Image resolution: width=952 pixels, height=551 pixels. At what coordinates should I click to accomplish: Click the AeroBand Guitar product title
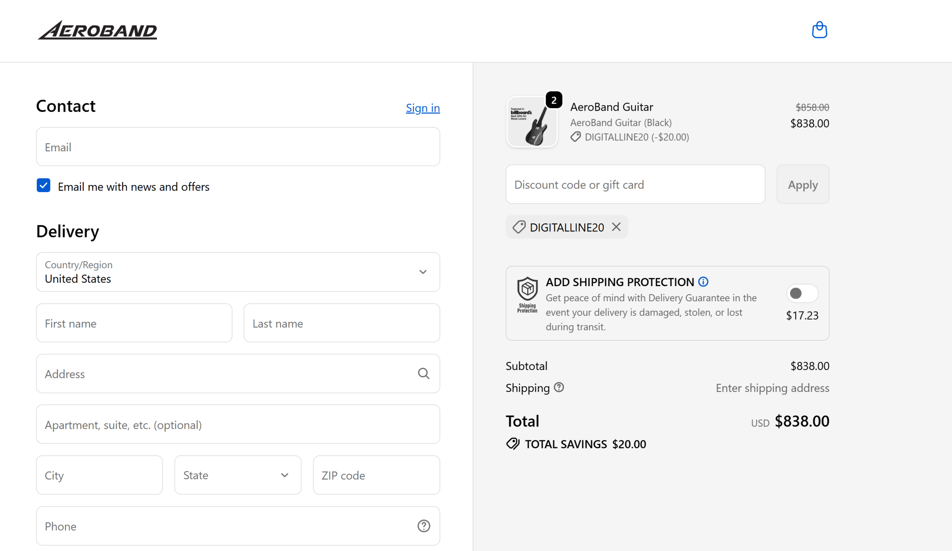coord(612,107)
